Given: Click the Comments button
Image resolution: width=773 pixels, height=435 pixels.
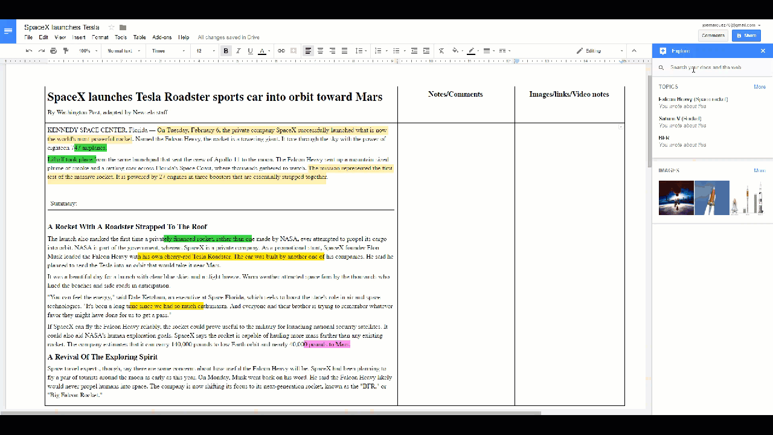Looking at the screenshot, I should tap(713, 36).
